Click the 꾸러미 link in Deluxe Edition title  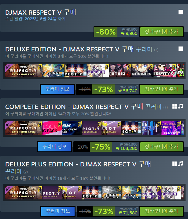(x=144, y=49)
